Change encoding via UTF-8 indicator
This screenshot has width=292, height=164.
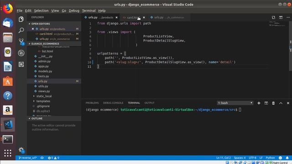pos(252,158)
